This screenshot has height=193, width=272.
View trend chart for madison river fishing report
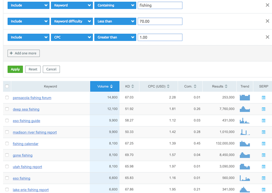(x=245, y=132)
